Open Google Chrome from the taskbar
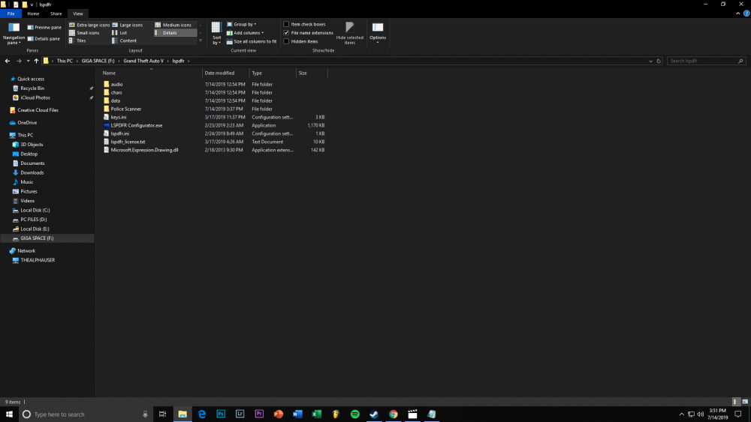This screenshot has height=422, width=751. point(394,414)
